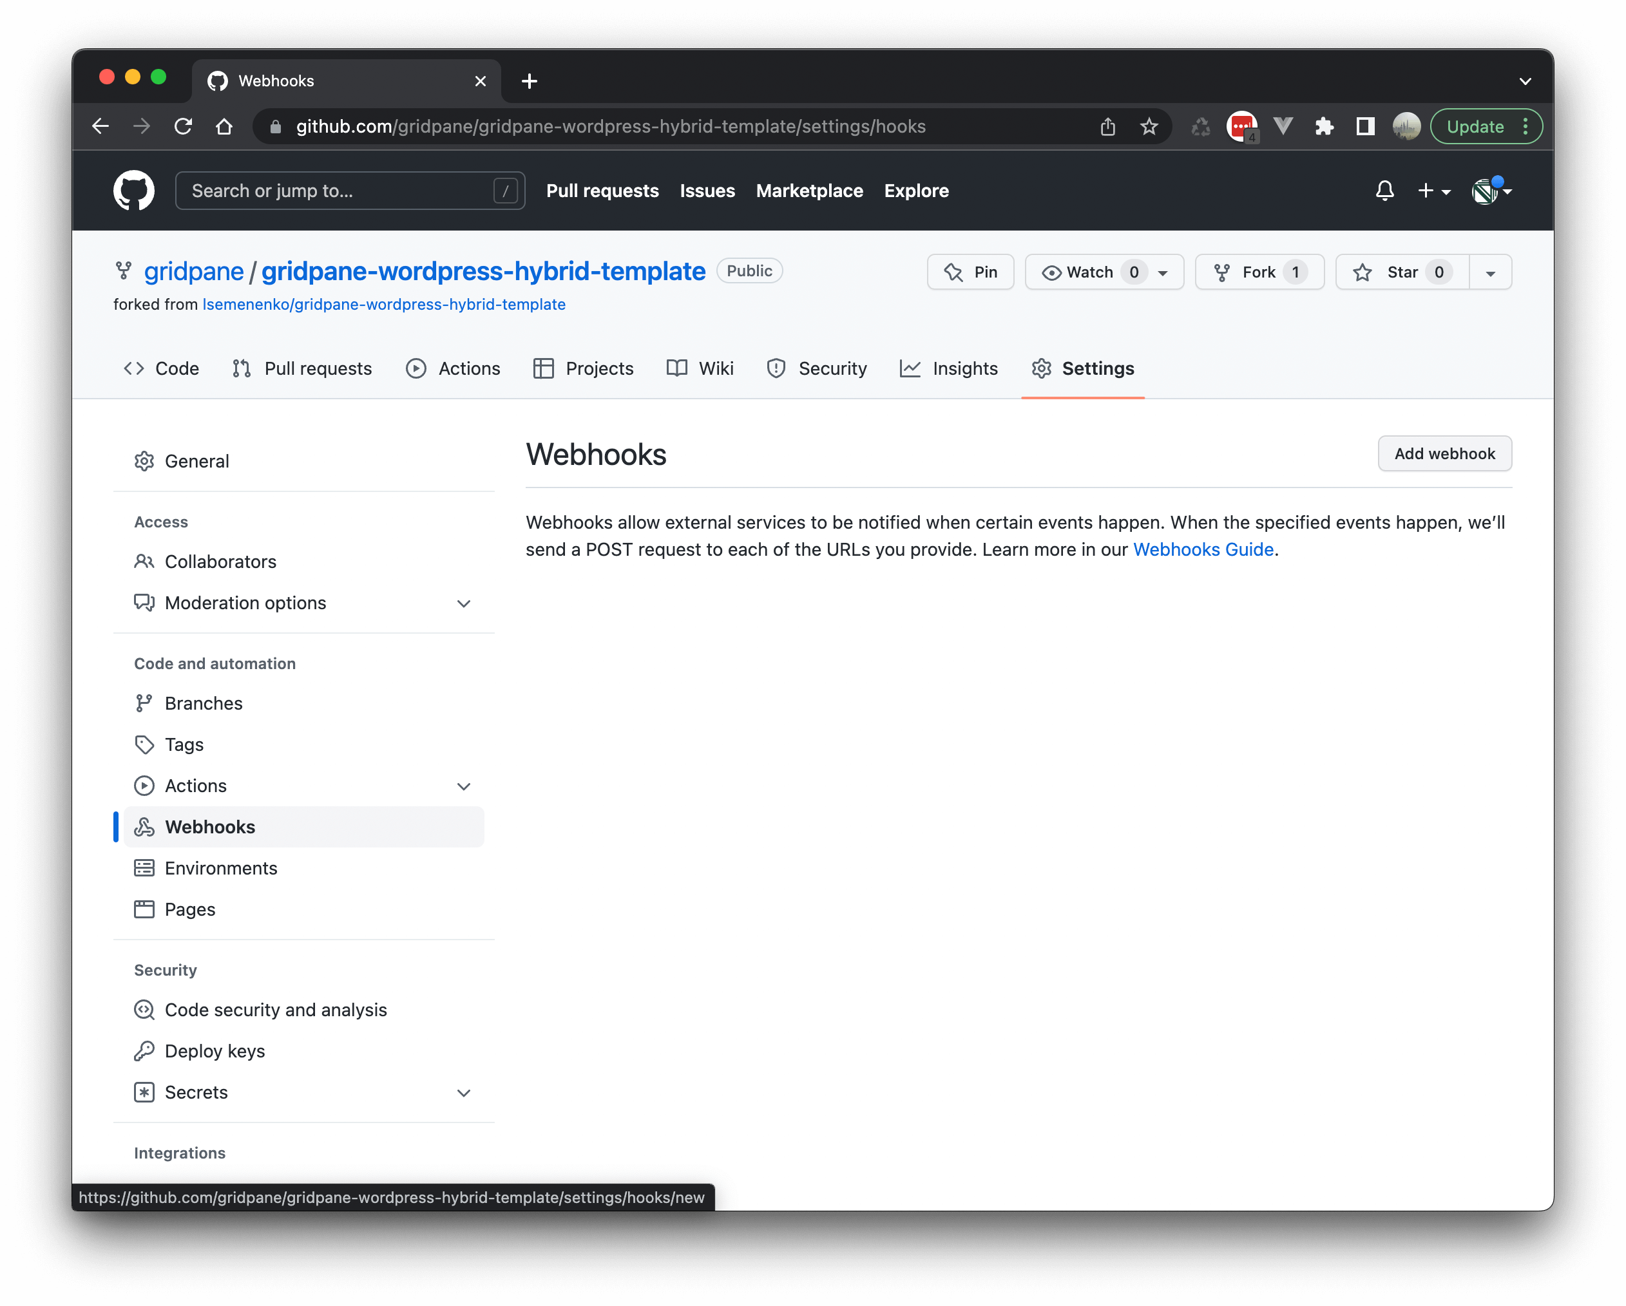Open the Webhooks Guide link
The width and height of the screenshot is (1626, 1306).
[x=1203, y=550]
